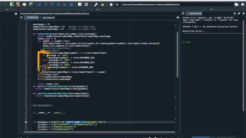Image resolution: width=246 pixels, height=138 pixels.
Task: Click the ctickers line with USDINR22AUGFUT
Action: (x=55, y=129)
